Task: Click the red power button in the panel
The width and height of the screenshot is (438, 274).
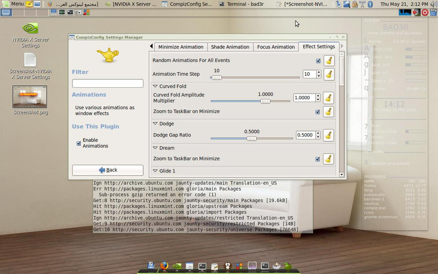Action: (x=425, y=12)
